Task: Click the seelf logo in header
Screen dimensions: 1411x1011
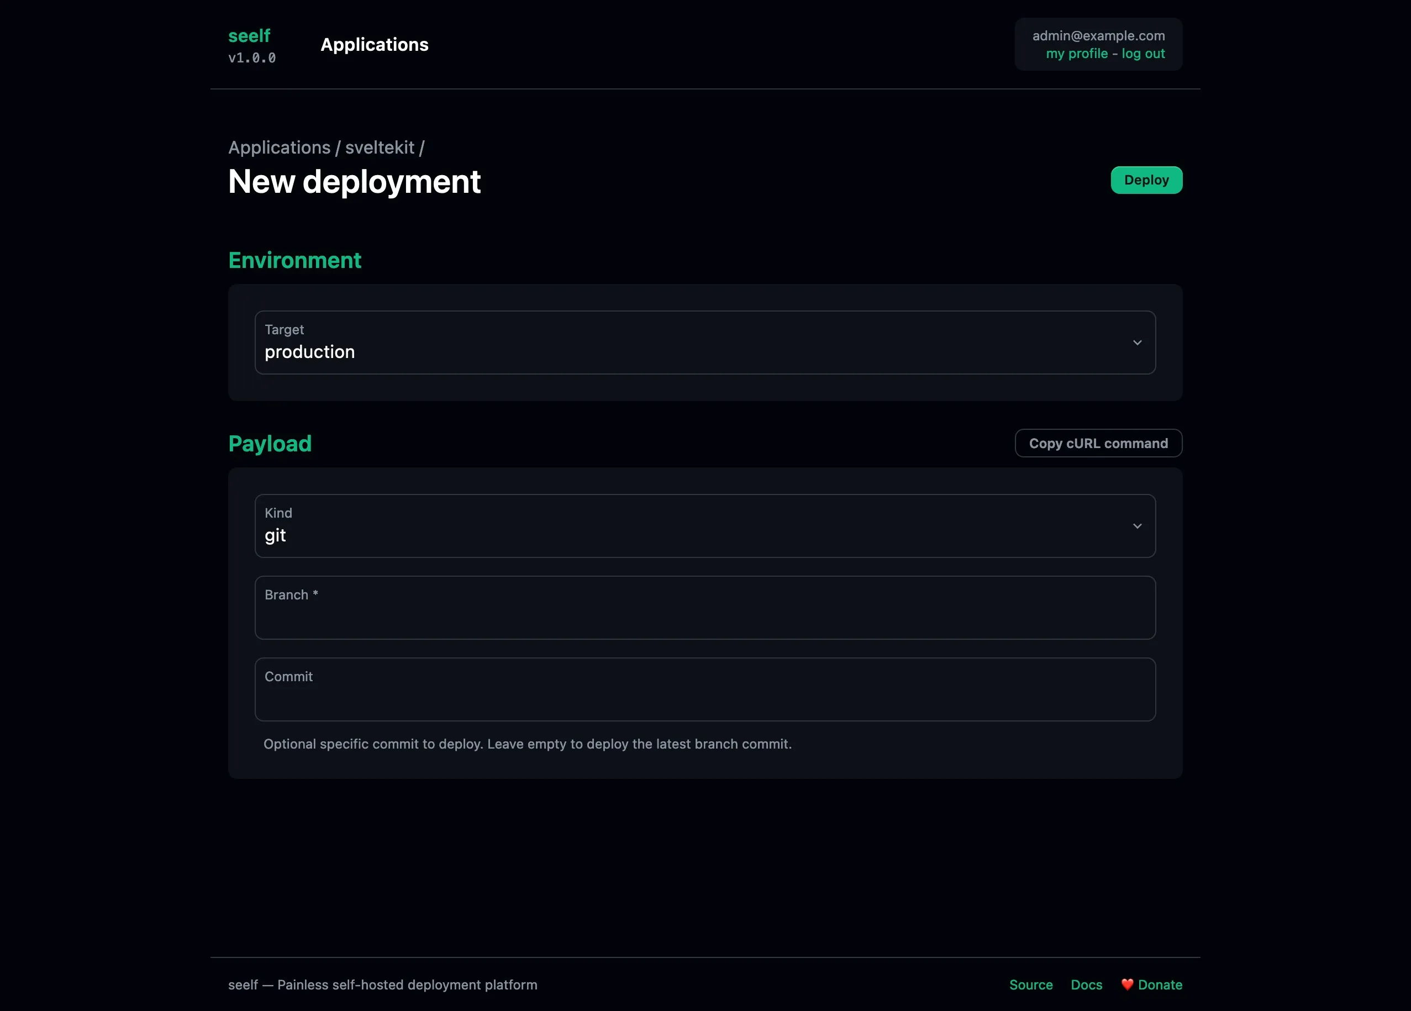Action: click(249, 36)
